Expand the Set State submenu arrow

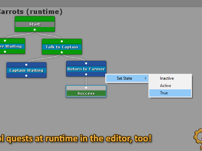pyautogui.click(x=145, y=78)
